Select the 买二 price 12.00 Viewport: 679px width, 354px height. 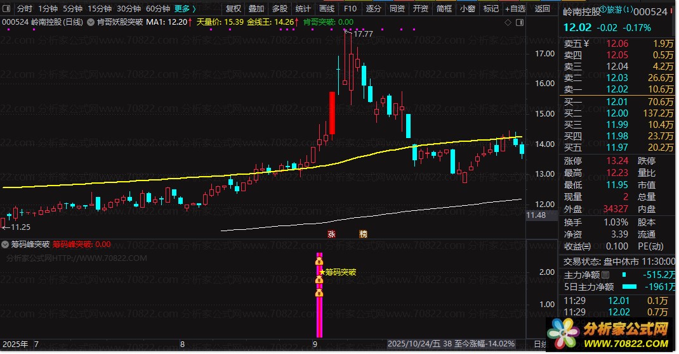tap(617, 113)
